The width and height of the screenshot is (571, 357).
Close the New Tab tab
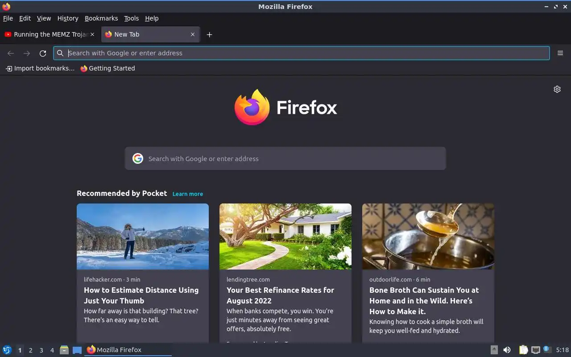[x=193, y=34]
